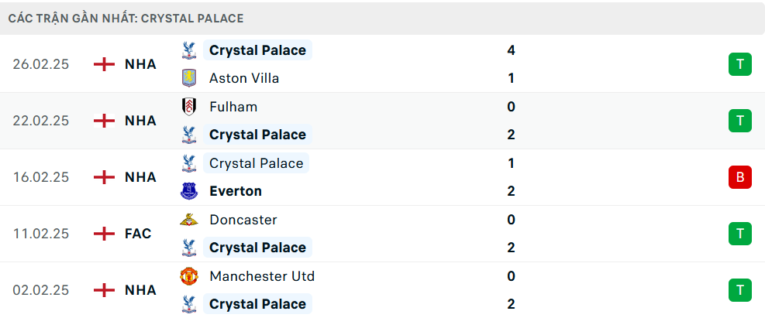Click the England flag beside FAC
765x318 pixels.
(x=104, y=234)
